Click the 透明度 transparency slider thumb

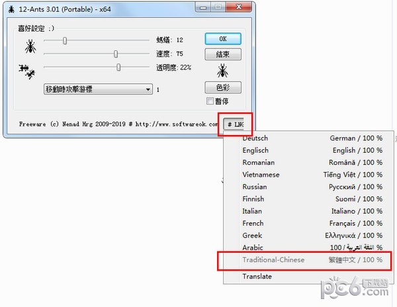118,67
